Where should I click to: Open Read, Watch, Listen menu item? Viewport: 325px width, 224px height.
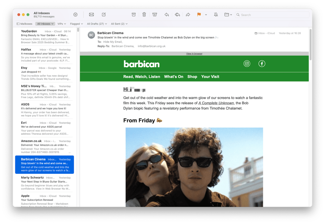[x=142, y=77]
